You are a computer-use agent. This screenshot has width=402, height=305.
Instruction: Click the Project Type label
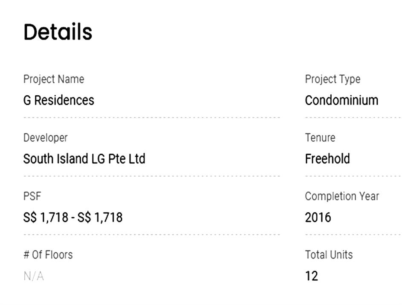pos(333,79)
